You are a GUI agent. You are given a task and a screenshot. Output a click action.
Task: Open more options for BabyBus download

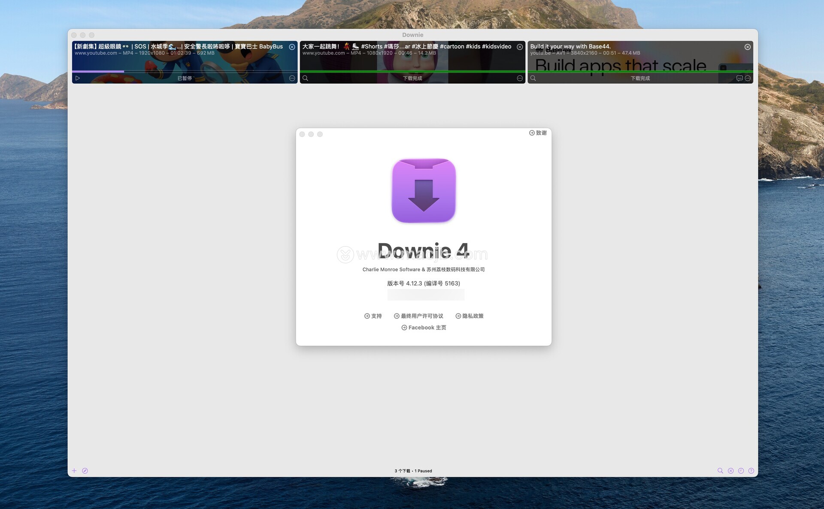tap(292, 78)
